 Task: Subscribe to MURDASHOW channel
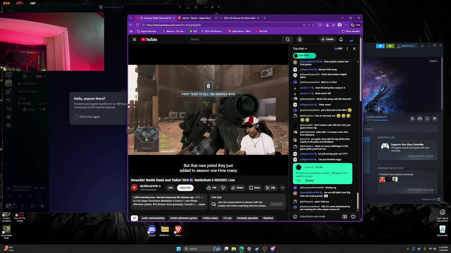pos(185,188)
